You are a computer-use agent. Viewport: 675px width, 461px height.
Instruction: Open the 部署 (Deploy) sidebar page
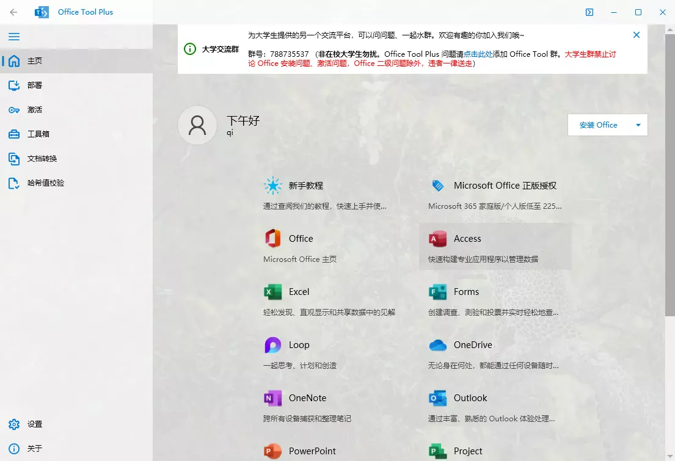pyautogui.click(x=35, y=85)
